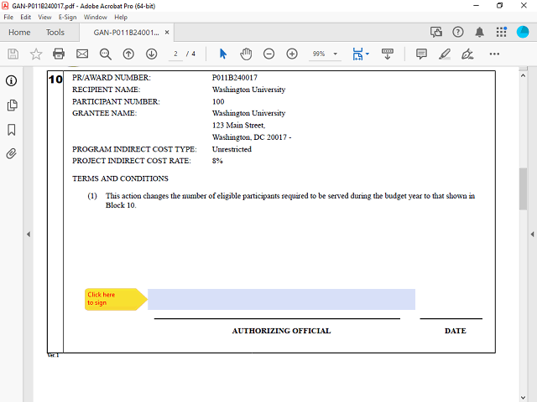Open Help question mark icon

pyautogui.click(x=458, y=32)
